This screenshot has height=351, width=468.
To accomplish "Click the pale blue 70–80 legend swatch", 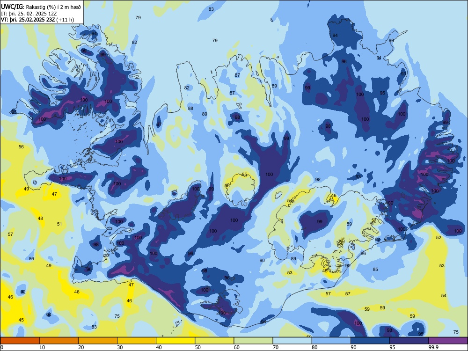I will (x=292, y=341).
